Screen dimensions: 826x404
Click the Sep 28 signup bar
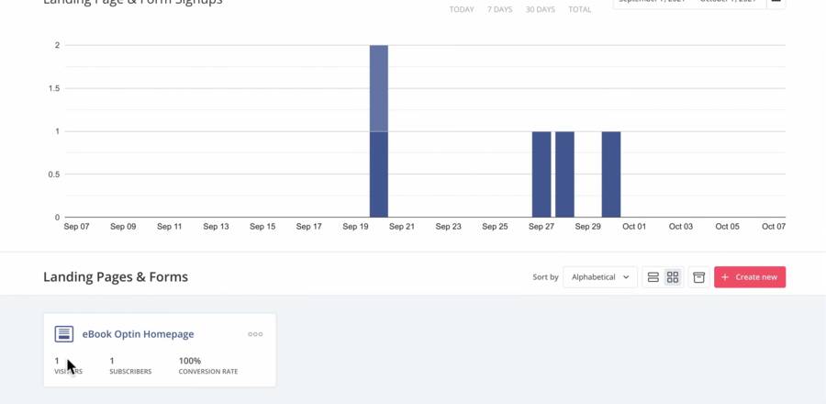coord(564,174)
